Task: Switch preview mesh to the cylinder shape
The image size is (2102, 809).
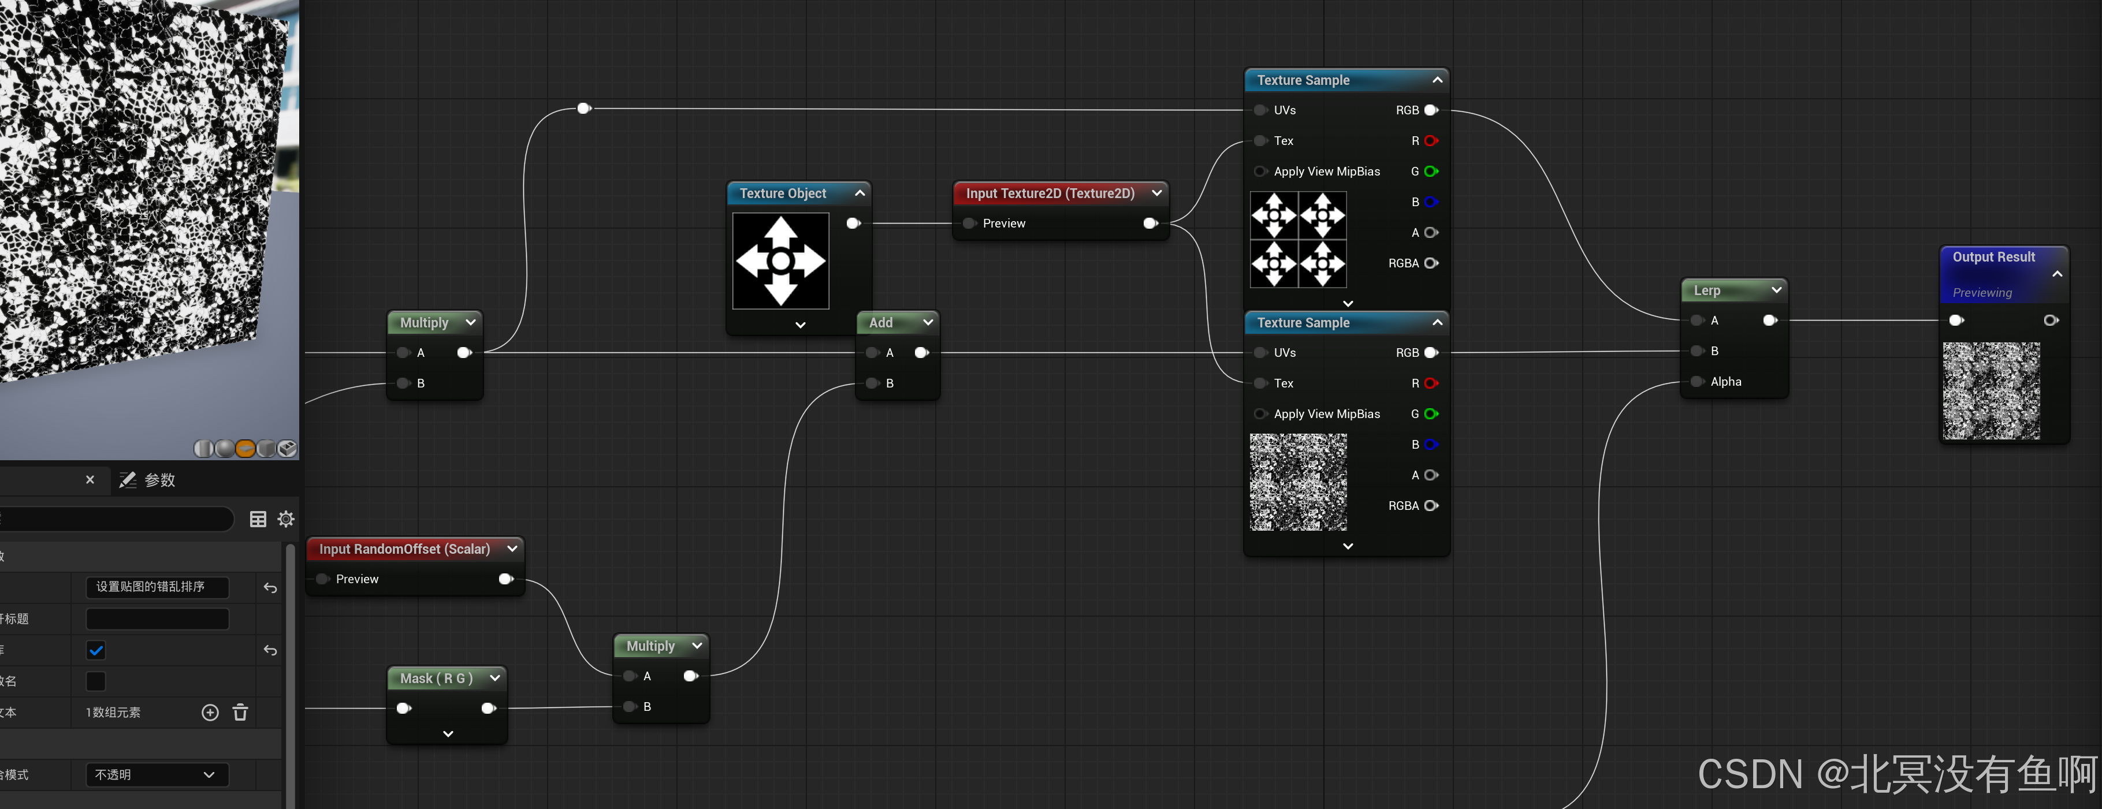Action: pos(203,449)
